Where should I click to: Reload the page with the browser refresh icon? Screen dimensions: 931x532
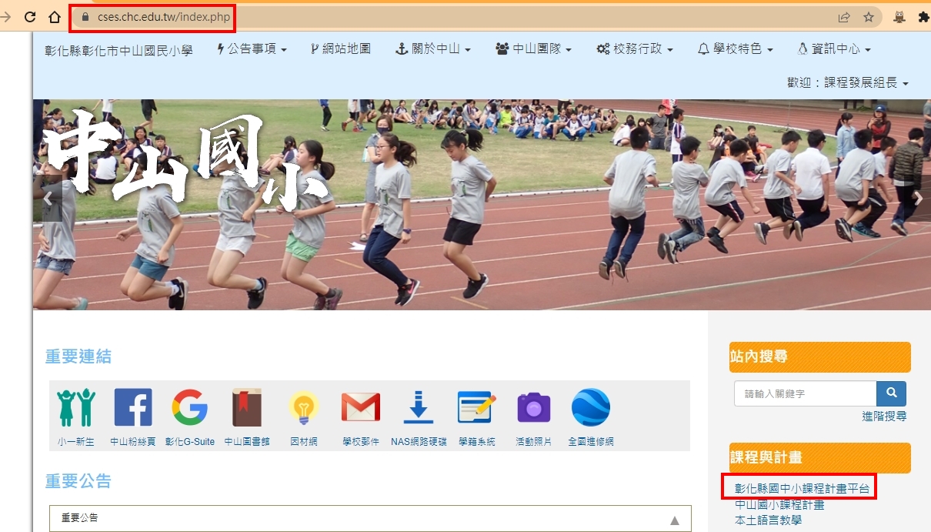(31, 17)
